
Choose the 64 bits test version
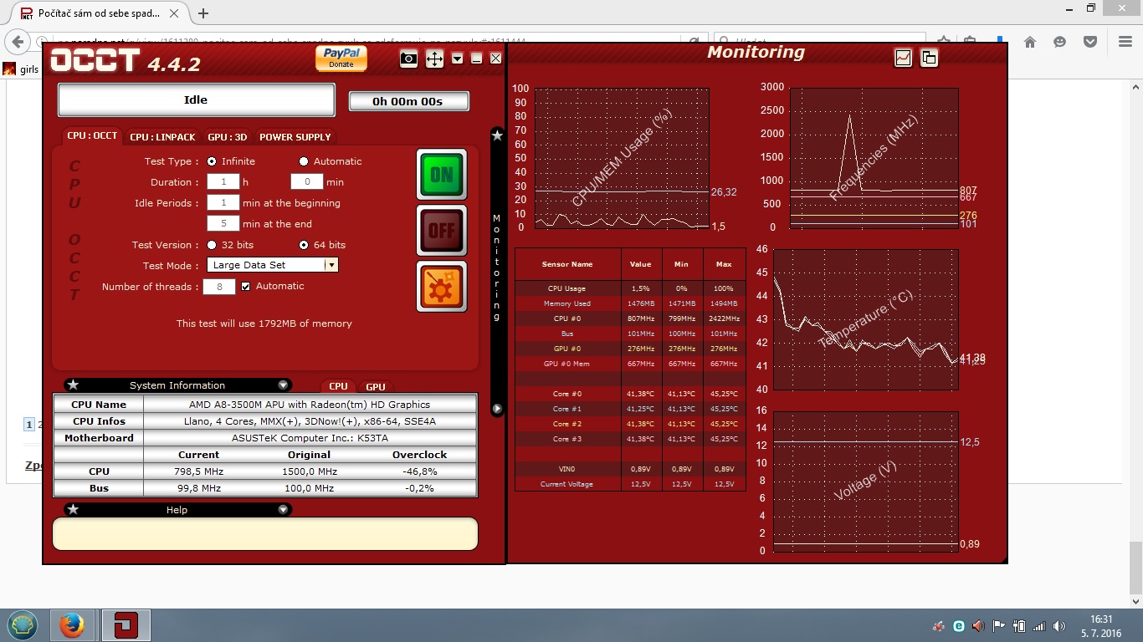(x=304, y=245)
